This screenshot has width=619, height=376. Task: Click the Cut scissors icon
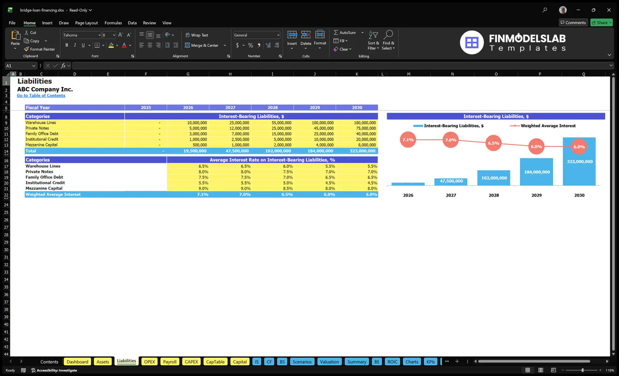(x=26, y=32)
